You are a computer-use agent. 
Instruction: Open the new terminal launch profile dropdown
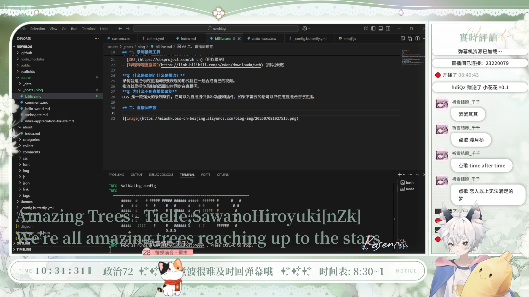[x=404, y=175]
